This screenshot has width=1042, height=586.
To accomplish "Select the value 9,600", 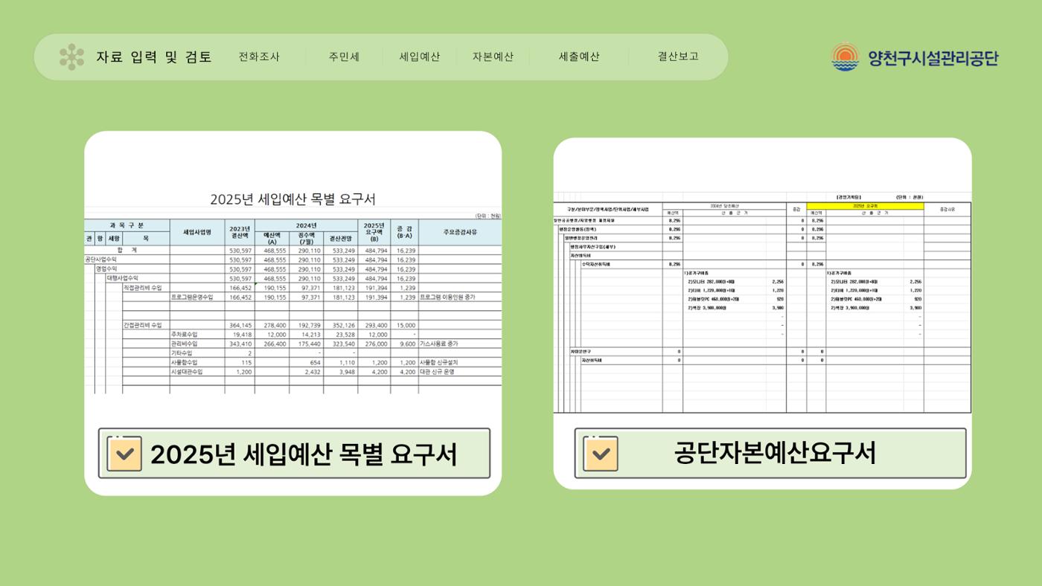I will [408, 344].
